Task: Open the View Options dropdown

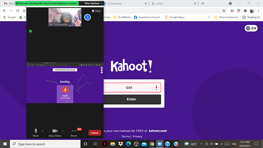Action: click(x=93, y=3)
